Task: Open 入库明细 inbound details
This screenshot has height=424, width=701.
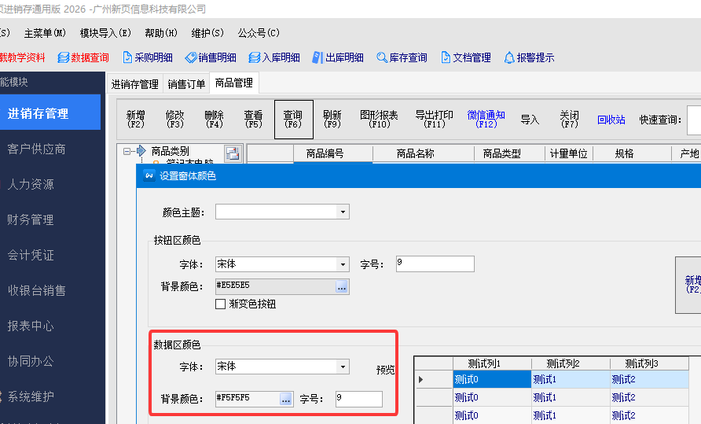Action: pos(274,57)
